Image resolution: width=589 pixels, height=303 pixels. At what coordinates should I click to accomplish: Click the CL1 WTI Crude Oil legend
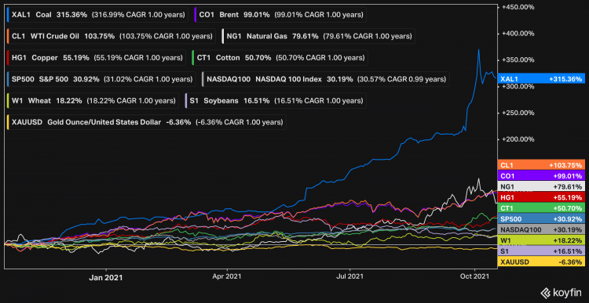pyautogui.click(x=111, y=36)
